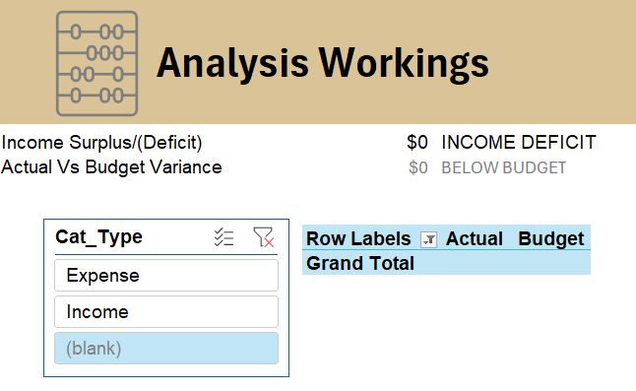Select the Income slicer item
This screenshot has width=636, height=391.
166,312
